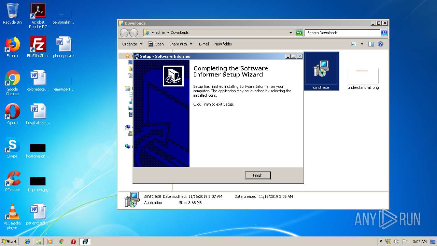Open Share with dropdown menu
437x246 pixels.
click(181, 44)
